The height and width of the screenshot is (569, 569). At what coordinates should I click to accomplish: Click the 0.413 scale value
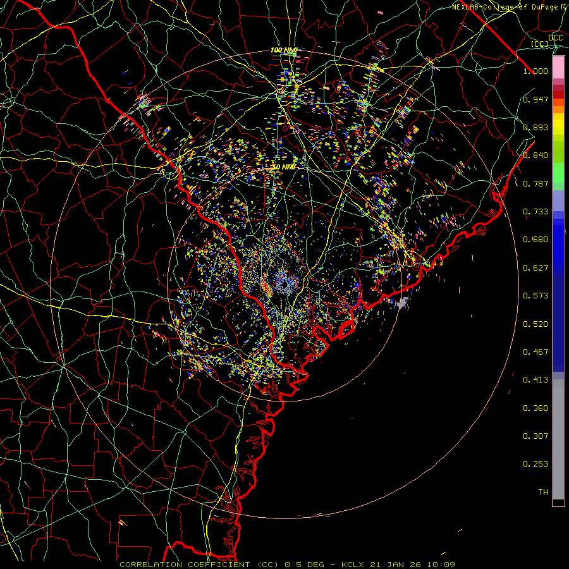pyautogui.click(x=535, y=380)
